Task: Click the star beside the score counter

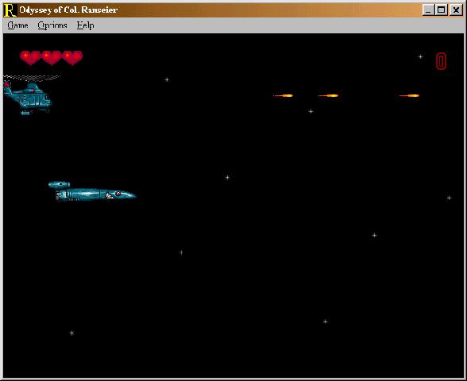Action: pyautogui.click(x=420, y=56)
